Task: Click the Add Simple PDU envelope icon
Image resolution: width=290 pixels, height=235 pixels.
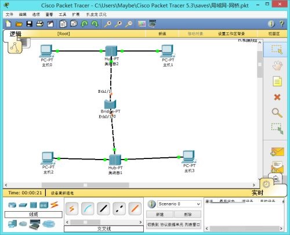Action: 277,152
